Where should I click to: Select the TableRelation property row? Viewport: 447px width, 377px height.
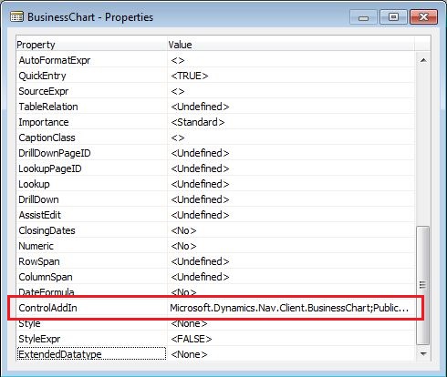click(x=215, y=107)
